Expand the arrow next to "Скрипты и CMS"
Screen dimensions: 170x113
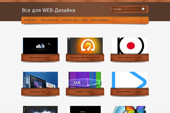(x=79, y=20)
